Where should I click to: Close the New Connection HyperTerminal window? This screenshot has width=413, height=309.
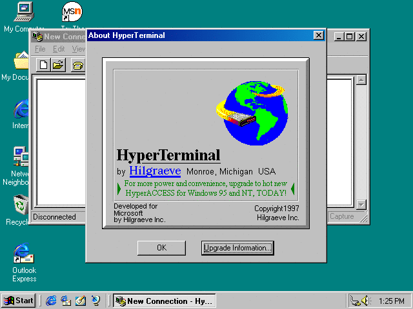point(361,37)
